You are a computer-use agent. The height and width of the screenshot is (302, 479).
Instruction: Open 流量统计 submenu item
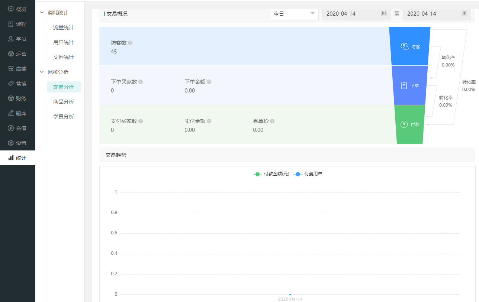(x=64, y=27)
